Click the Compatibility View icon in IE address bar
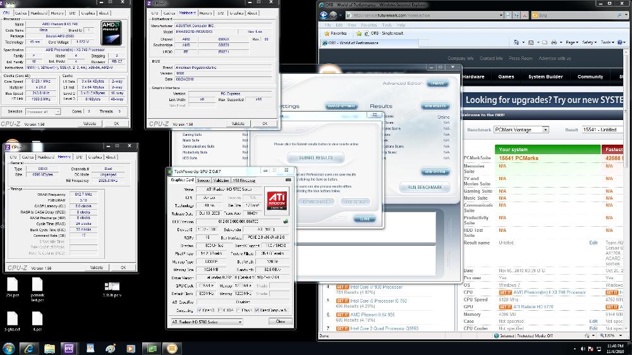This screenshot has width=632, height=355. point(509,15)
